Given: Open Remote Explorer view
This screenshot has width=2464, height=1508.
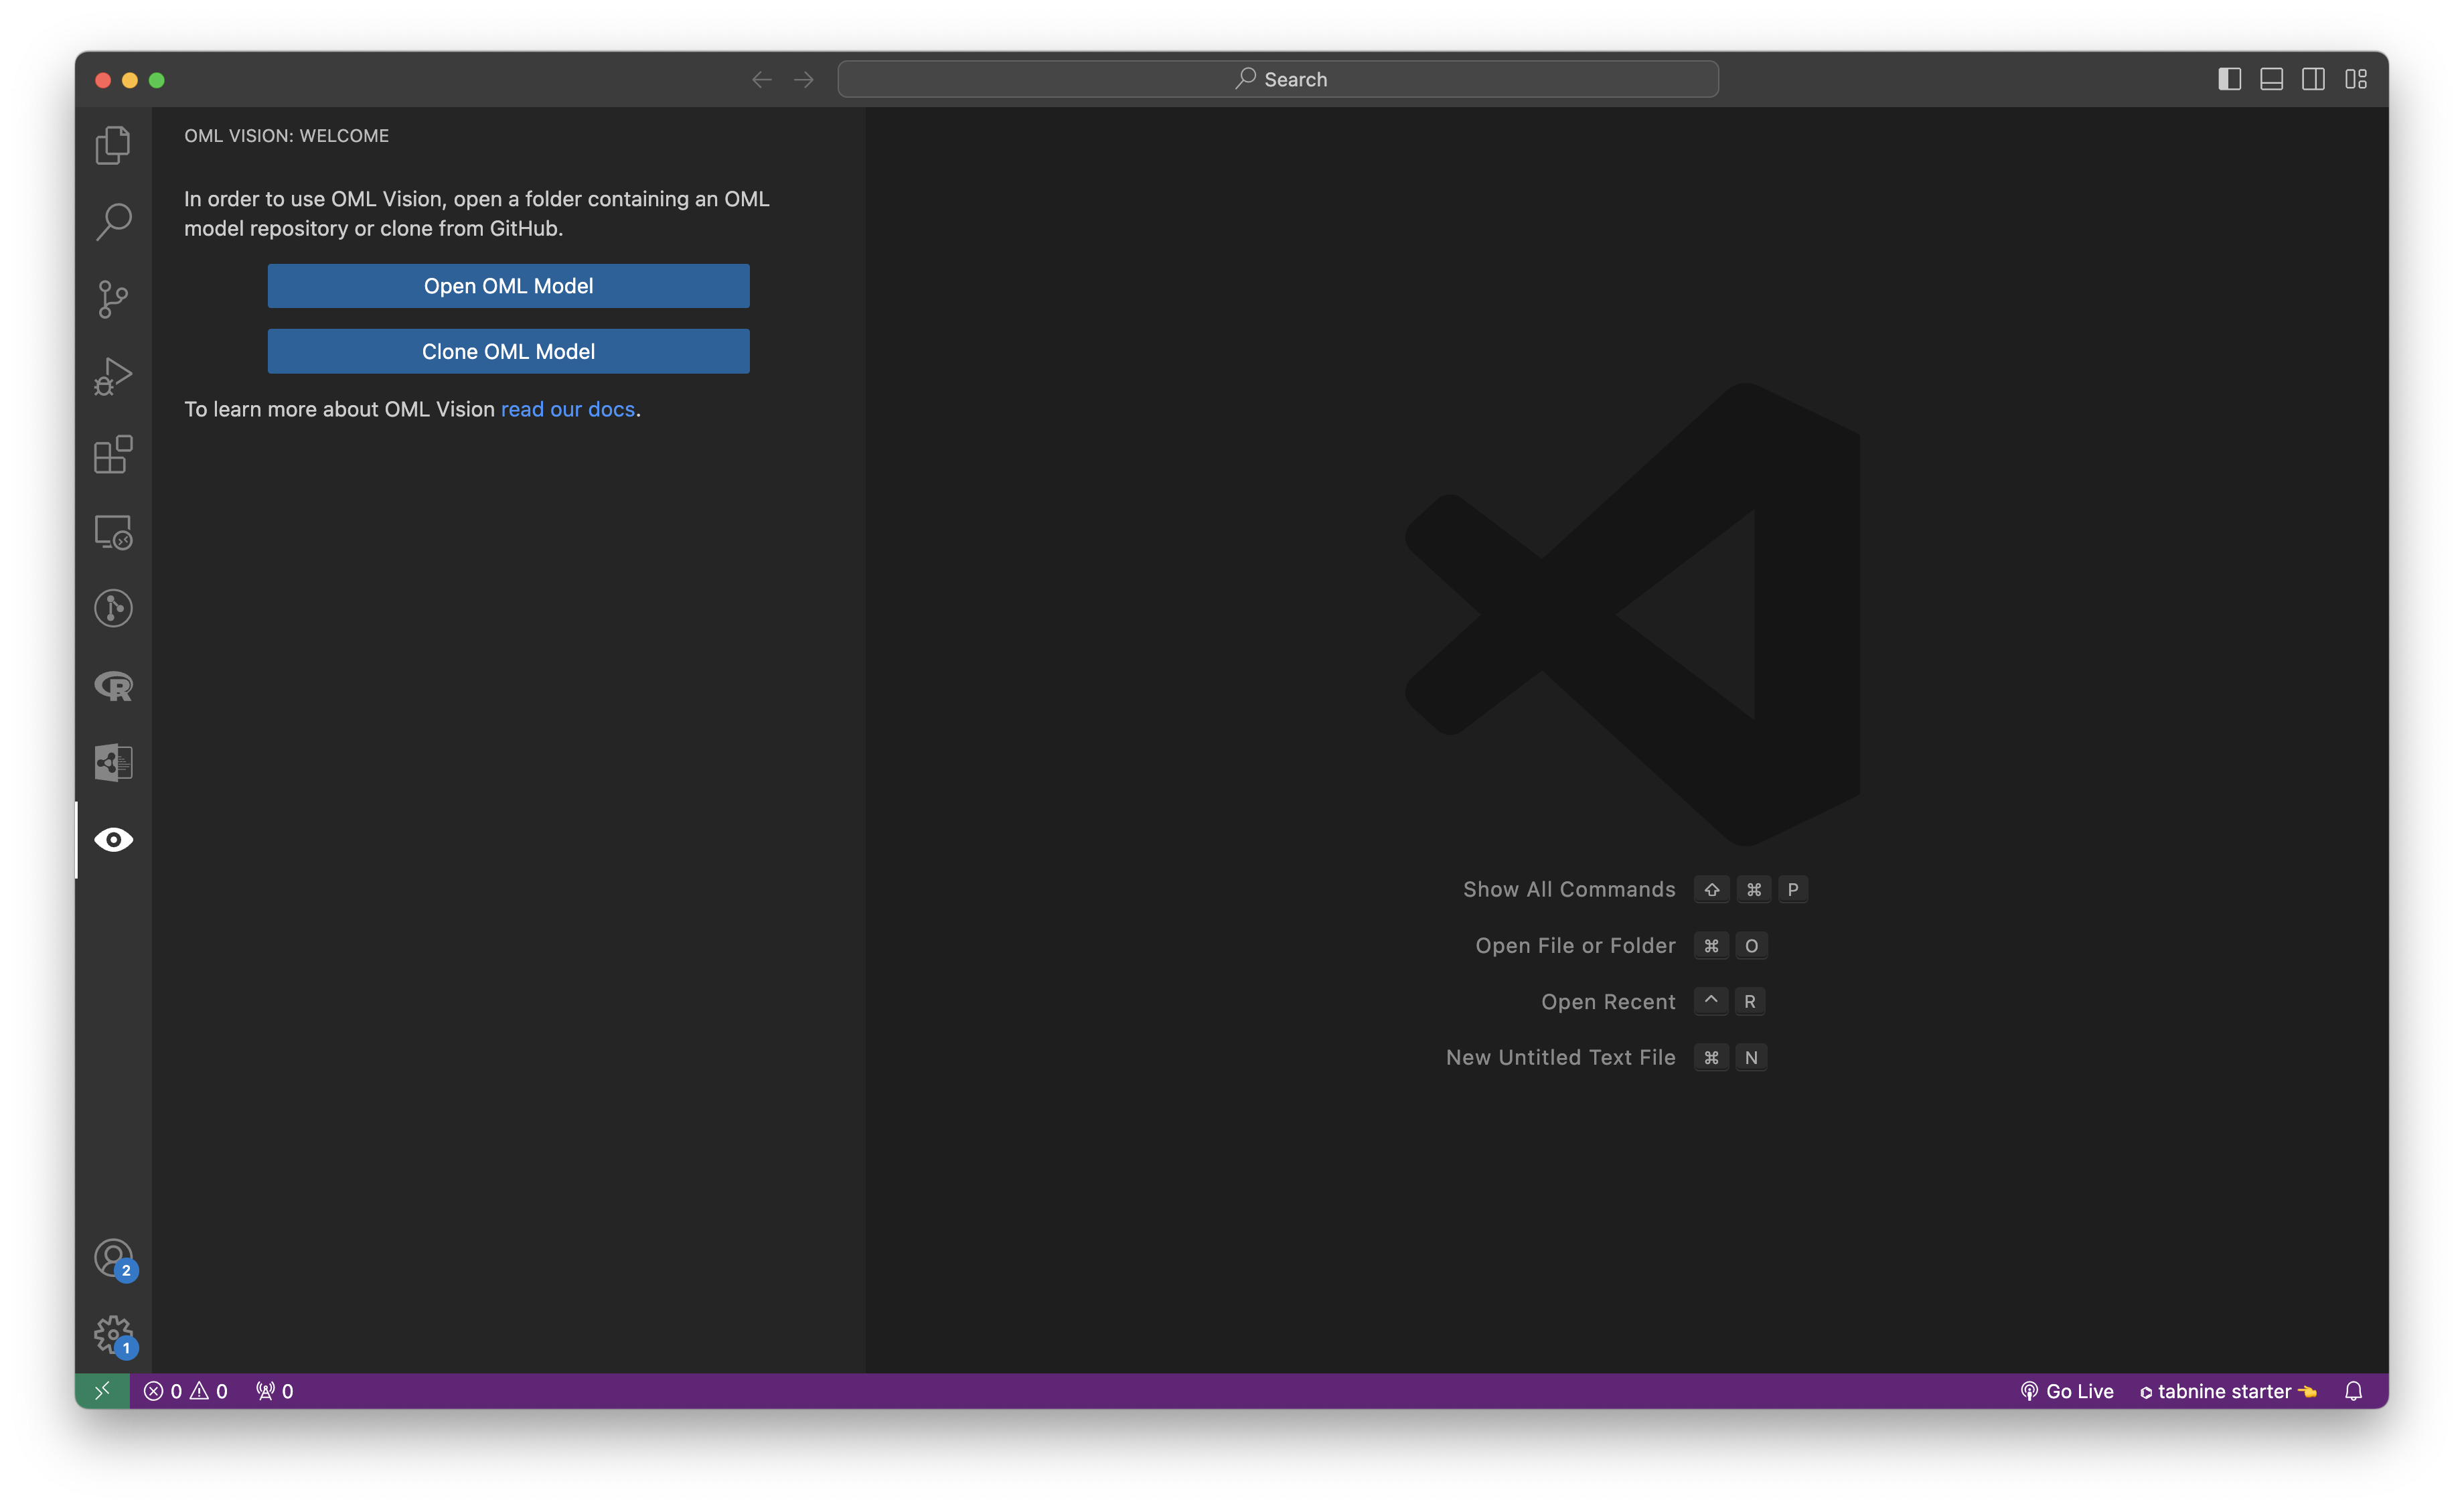Looking at the screenshot, I should coord(113,531).
